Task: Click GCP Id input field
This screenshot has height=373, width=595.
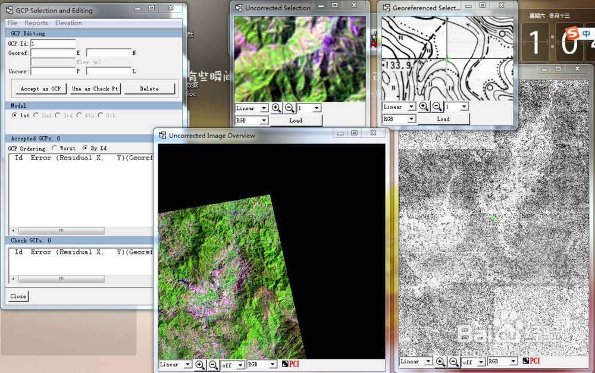Action: point(53,43)
